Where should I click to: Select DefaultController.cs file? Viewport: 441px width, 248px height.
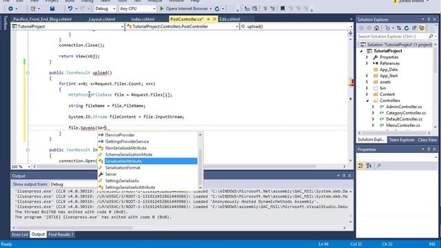(404, 119)
